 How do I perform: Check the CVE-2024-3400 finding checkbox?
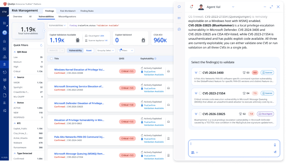(200, 73)
